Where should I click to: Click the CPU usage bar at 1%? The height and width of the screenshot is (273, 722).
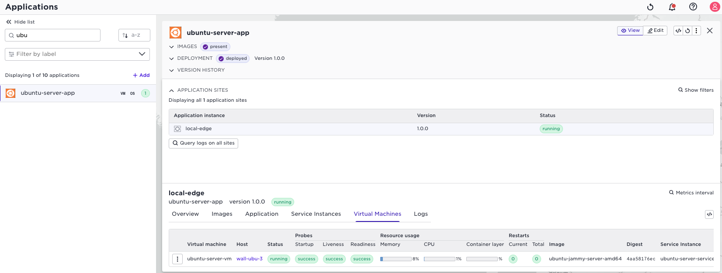coord(440,259)
